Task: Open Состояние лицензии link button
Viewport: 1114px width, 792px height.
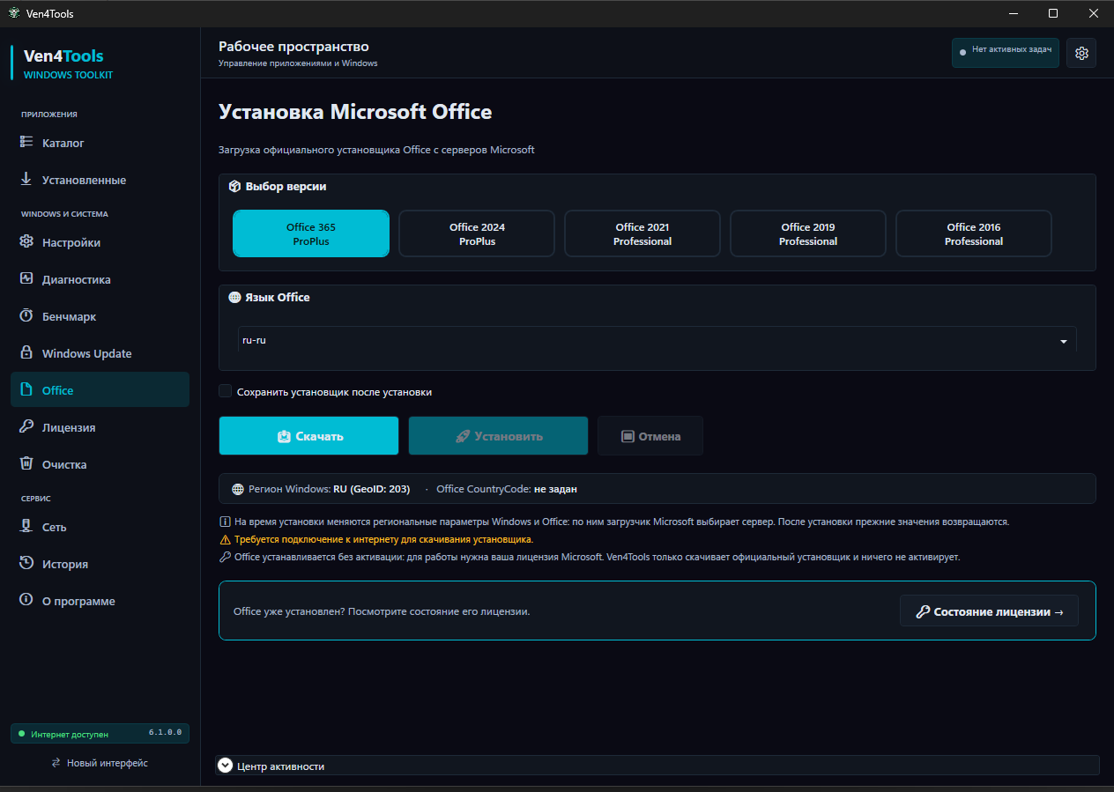Action: (x=989, y=611)
